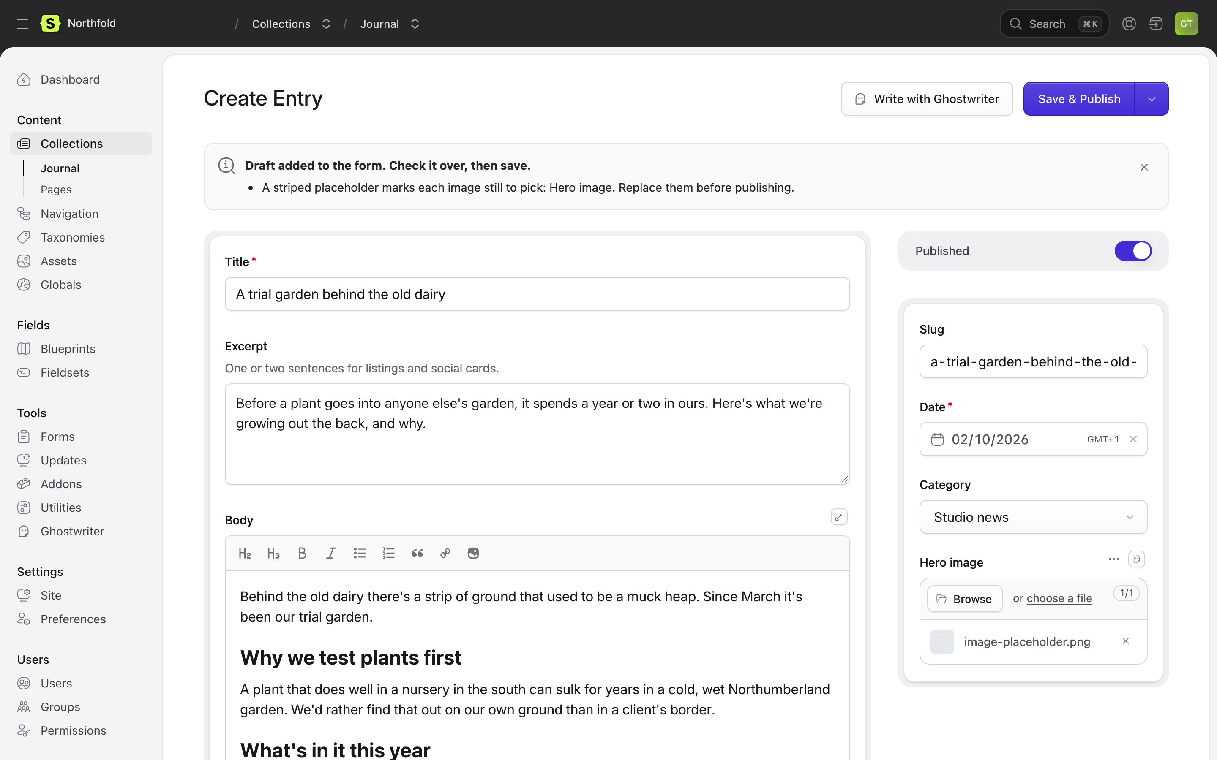The image size is (1217, 760).
Task: Open the GT user avatar menu
Action: [1186, 24]
